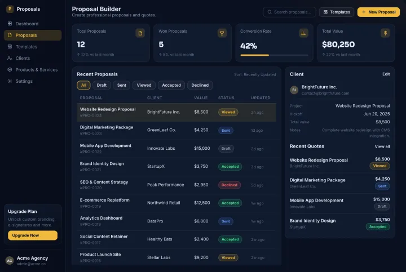
Task: Click the New Proposal button
Action: tap(378, 12)
